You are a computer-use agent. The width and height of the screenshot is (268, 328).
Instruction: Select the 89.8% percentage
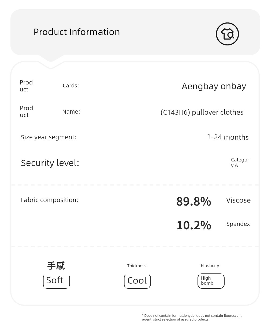tap(194, 201)
